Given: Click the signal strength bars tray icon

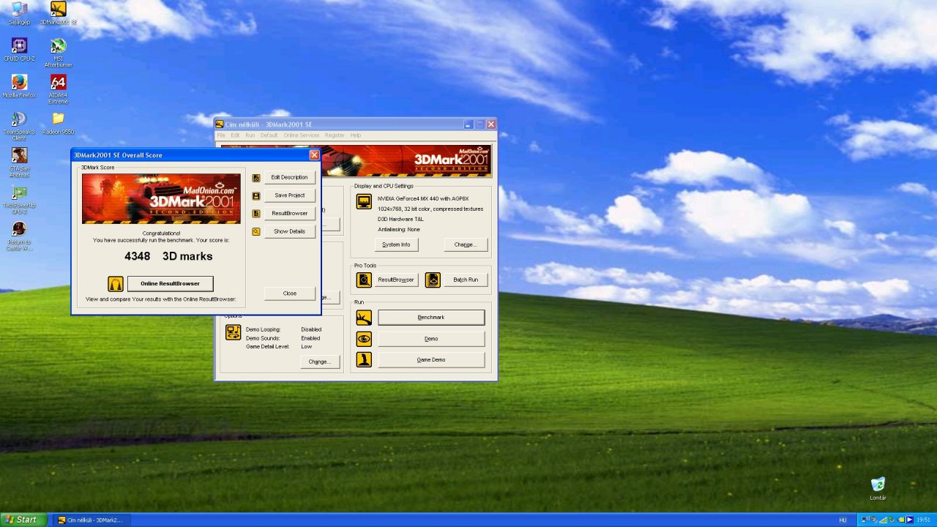Looking at the screenshot, I should coord(884,520).
